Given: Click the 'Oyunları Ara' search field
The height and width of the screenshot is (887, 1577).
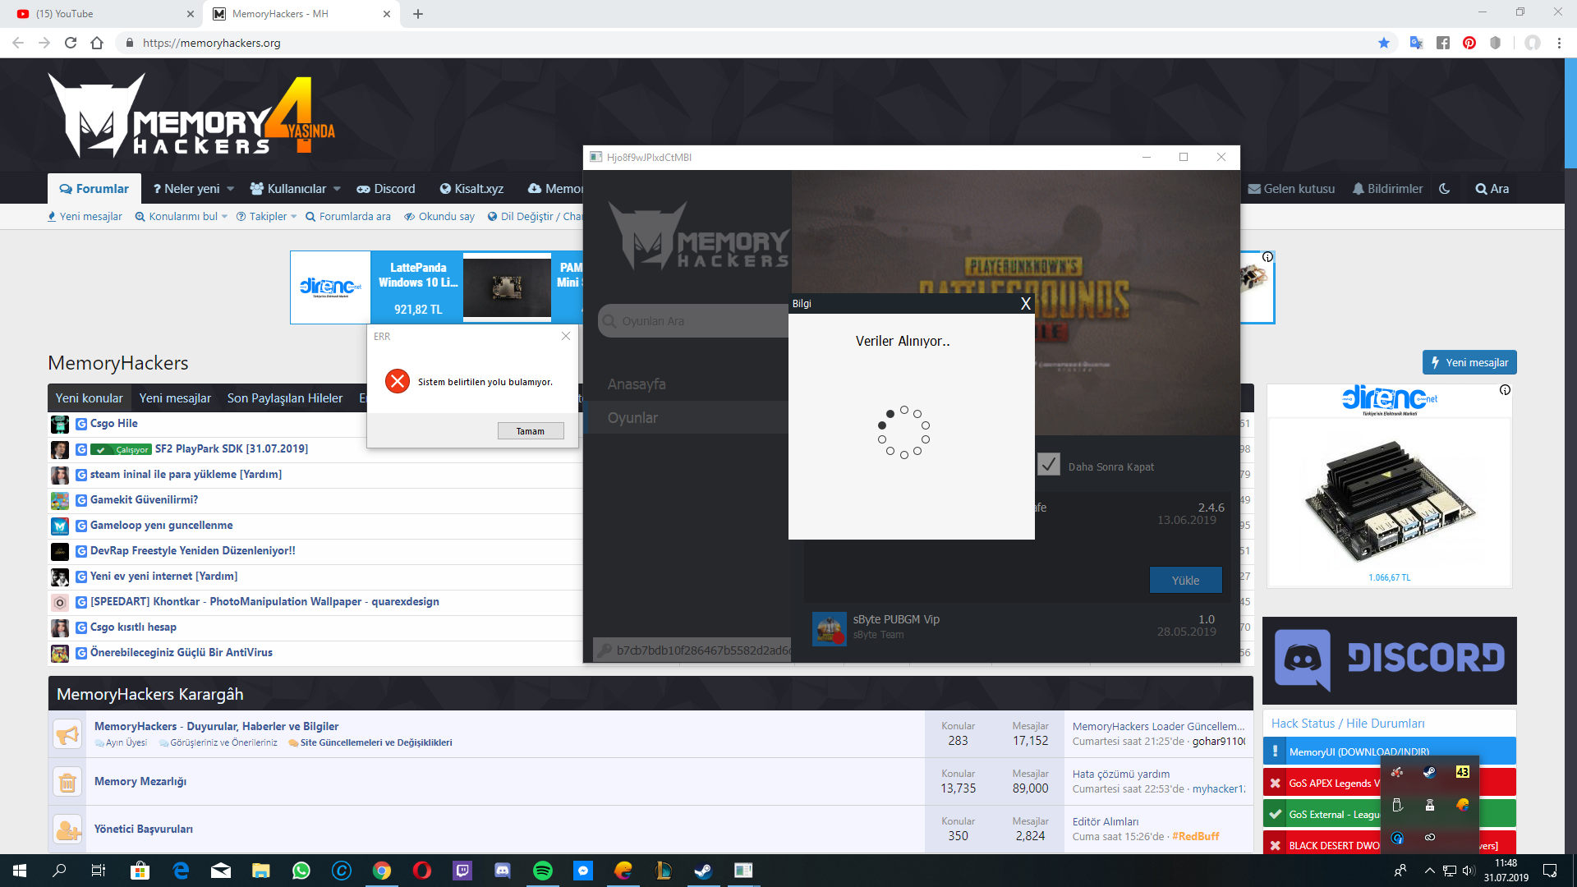Looking at the screenshot, I should point(694,321).
